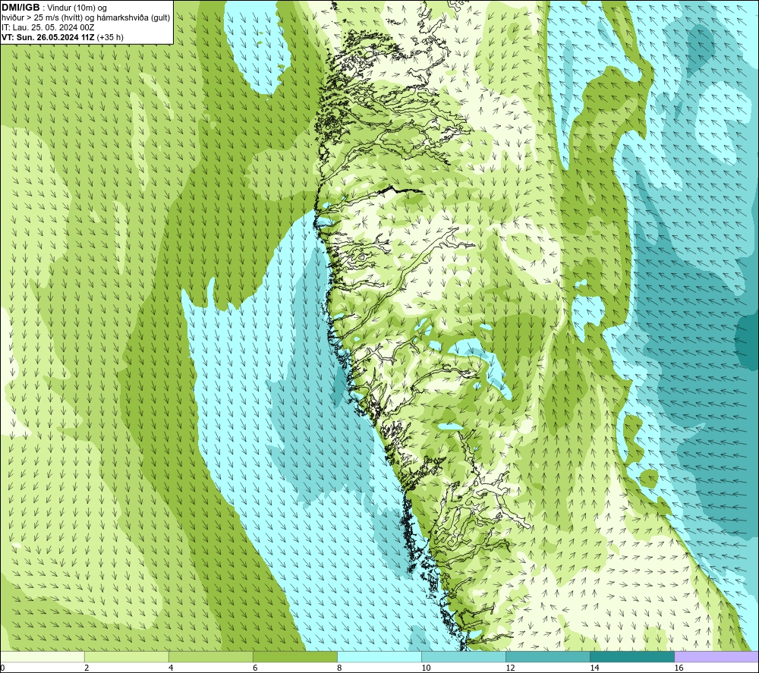Click the '(+35 h)' forecast offset text
This screenshot has height=673, width=759.
110,37
